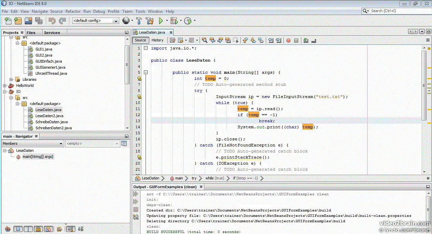Screen dimensions: 432x234
Task: Click the Output panel settings wrench icon
Action: (136, 217)
